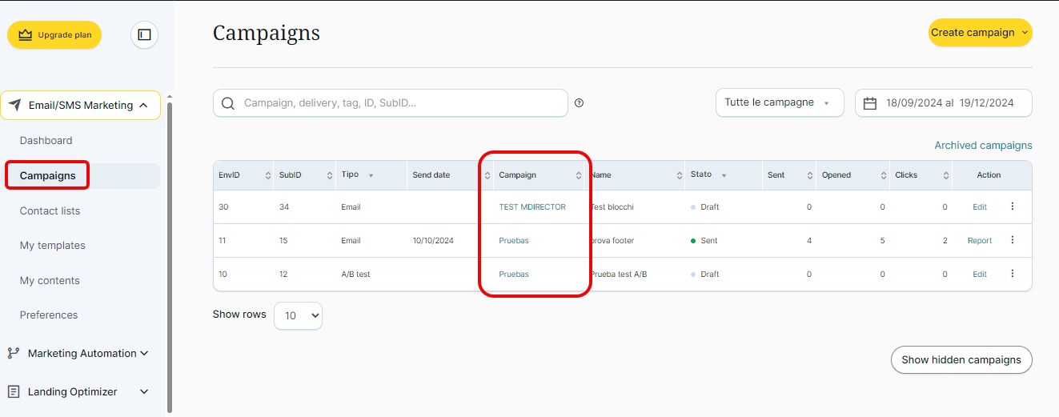This screenshot has width=1059, height=417.
Task: Open My templates in sidebar
Action: click(52, 246)
